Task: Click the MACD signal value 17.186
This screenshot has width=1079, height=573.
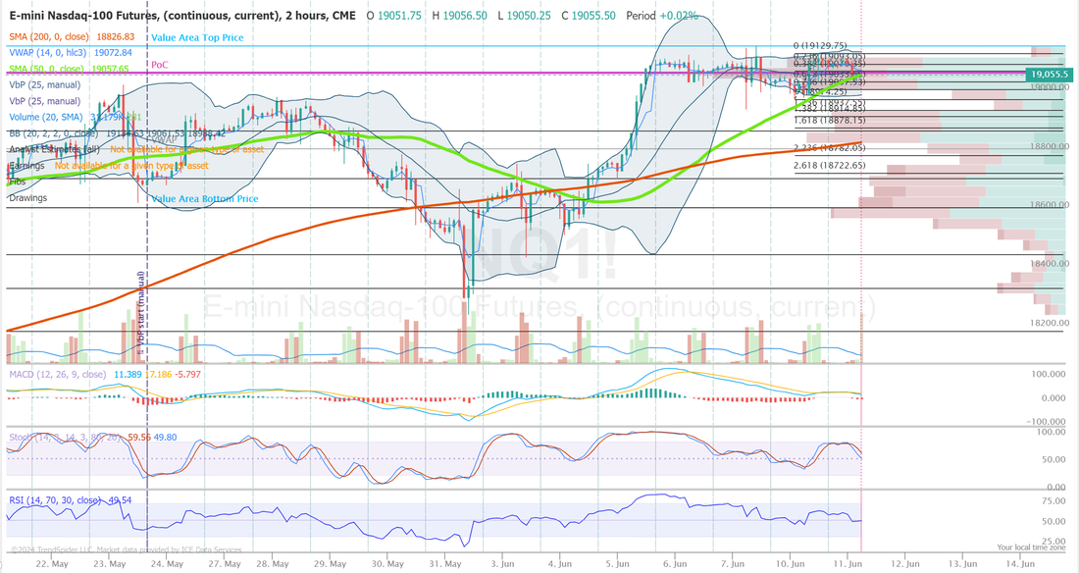Action: tap(158, 374)
